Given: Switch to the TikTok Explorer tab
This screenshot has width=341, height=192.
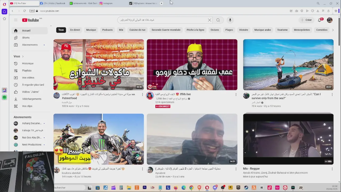Looking at the screenshot, I should [143, 3].
